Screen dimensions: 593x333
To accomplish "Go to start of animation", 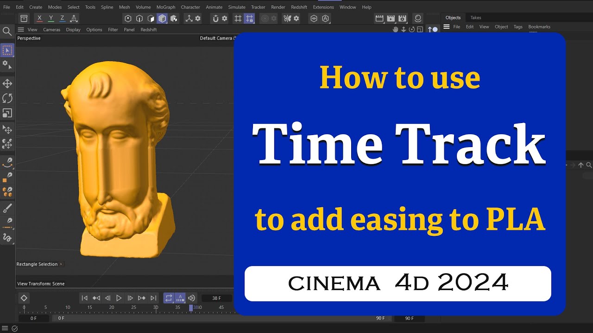I will pyautogui.click(x=84, y=298).
